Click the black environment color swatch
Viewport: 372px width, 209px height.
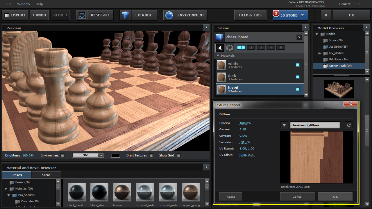coord(116,155)
